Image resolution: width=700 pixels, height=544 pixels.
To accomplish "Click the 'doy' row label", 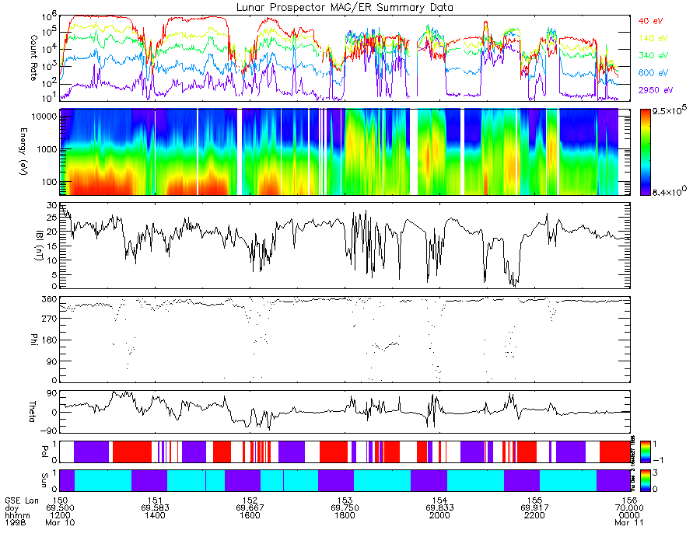I will [12, 508].
